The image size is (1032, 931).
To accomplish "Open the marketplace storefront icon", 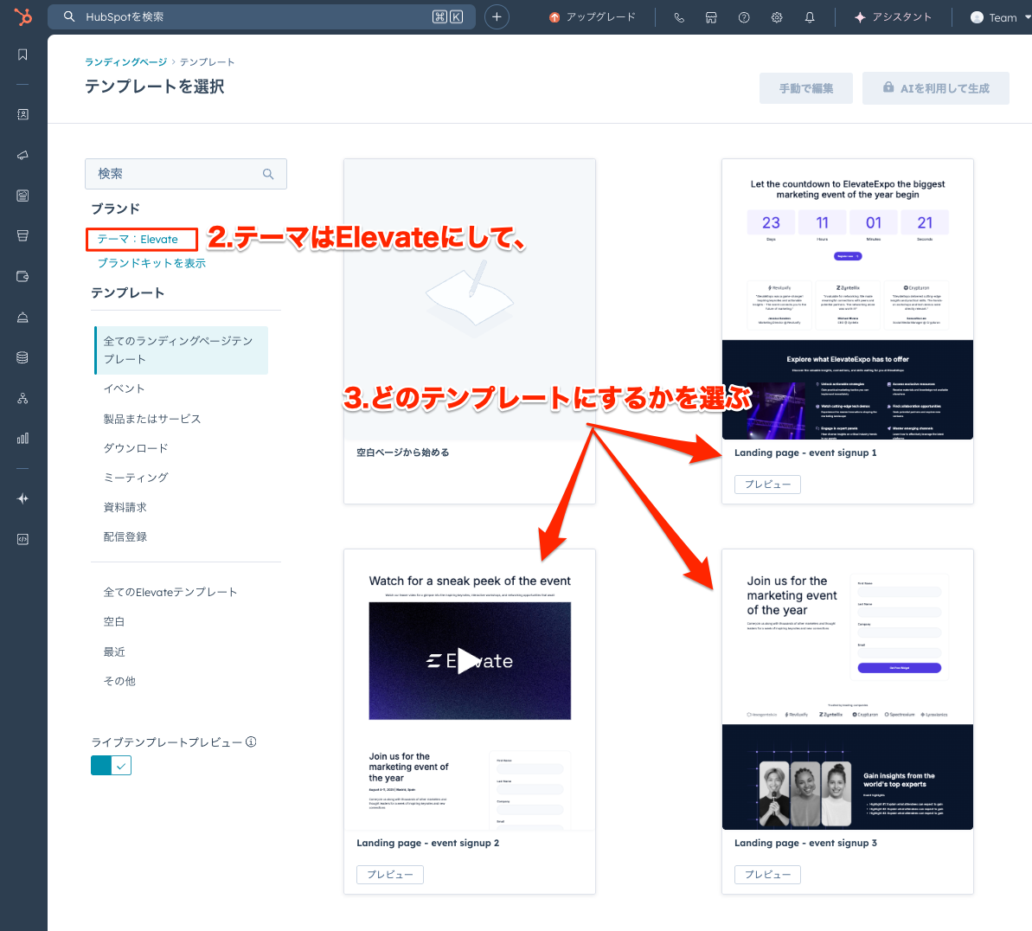I will [711, 17].
